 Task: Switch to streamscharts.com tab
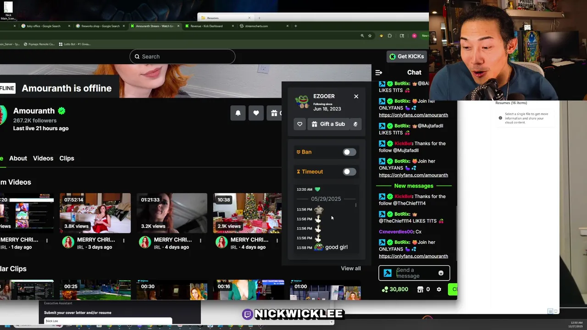coord(256,26)
